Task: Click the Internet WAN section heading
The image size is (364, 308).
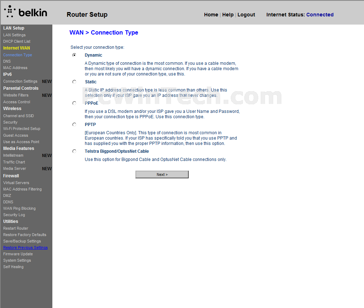Action: [x=16, y=48]
